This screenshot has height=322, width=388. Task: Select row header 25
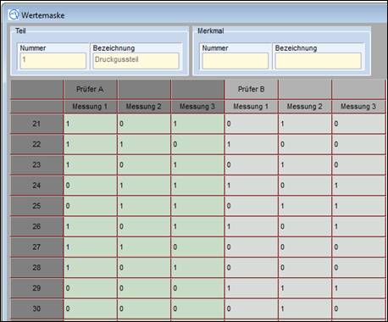click(37, 206)
